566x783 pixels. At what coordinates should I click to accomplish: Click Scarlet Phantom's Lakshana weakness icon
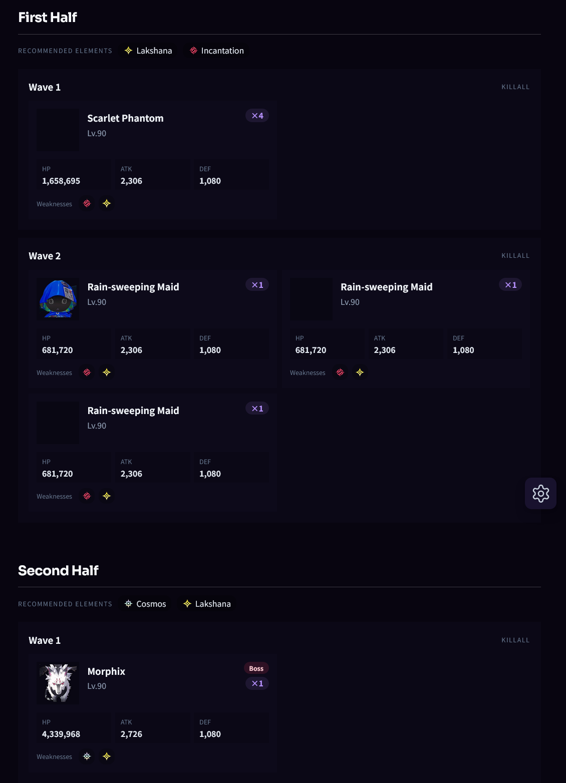[107, 203]
